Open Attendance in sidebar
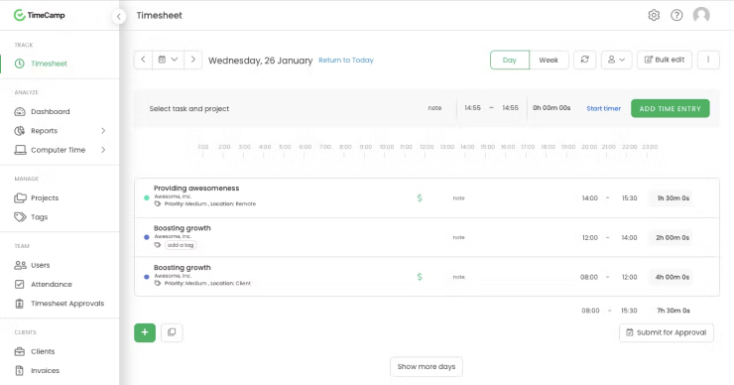Screen dimensions: 734x385 (51, 285)
